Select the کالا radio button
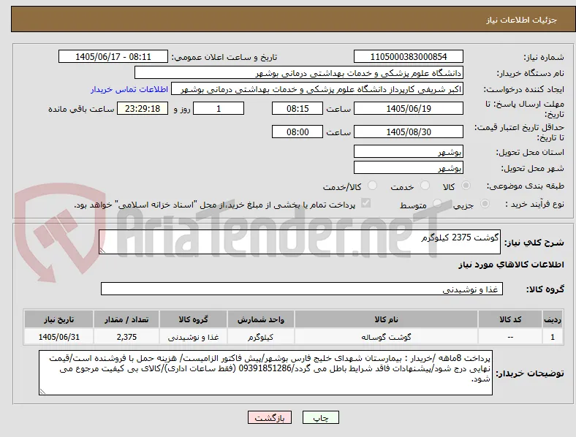The image size is (576, 437). tap(466, 186)
